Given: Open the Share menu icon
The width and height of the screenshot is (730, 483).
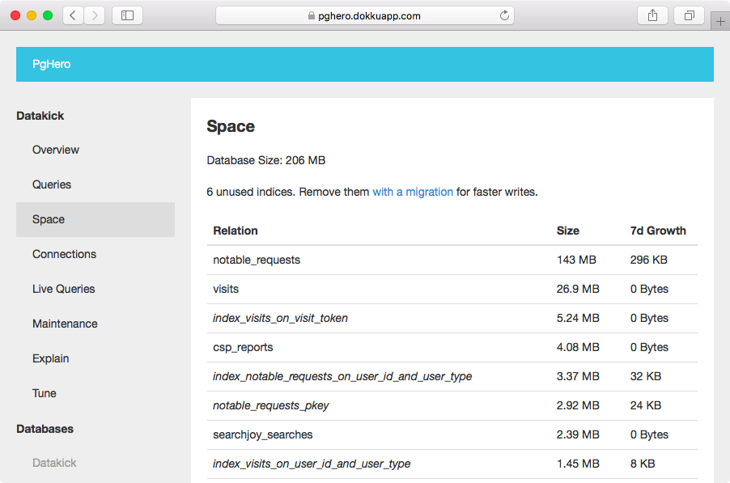Looking at the screenshot, I should (653, 15).
